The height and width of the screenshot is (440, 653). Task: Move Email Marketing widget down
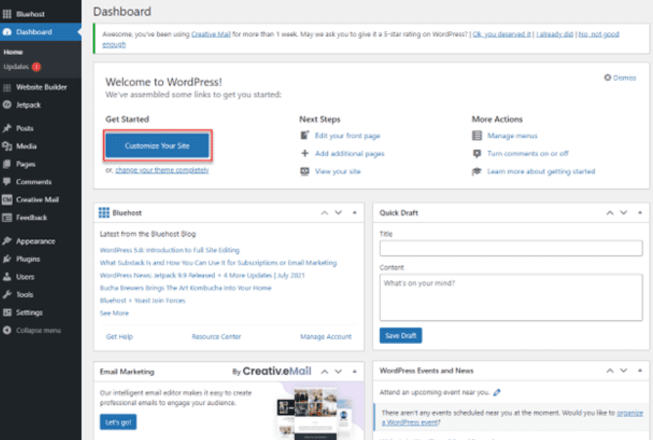339,371
